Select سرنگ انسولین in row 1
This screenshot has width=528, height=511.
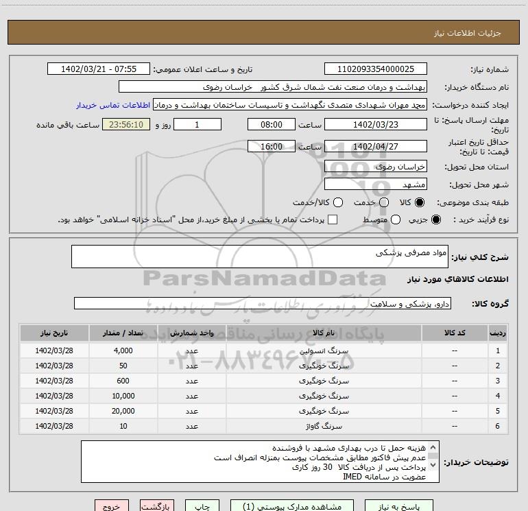(324, 350)
